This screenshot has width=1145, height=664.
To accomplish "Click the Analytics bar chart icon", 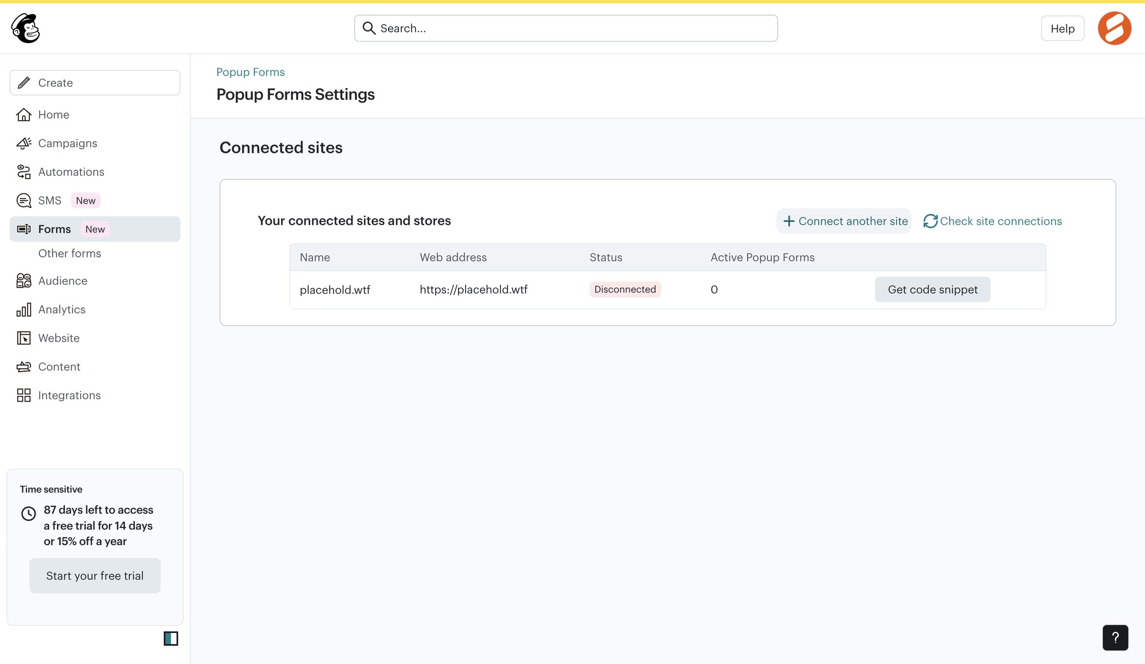I will tap(24, 309).
